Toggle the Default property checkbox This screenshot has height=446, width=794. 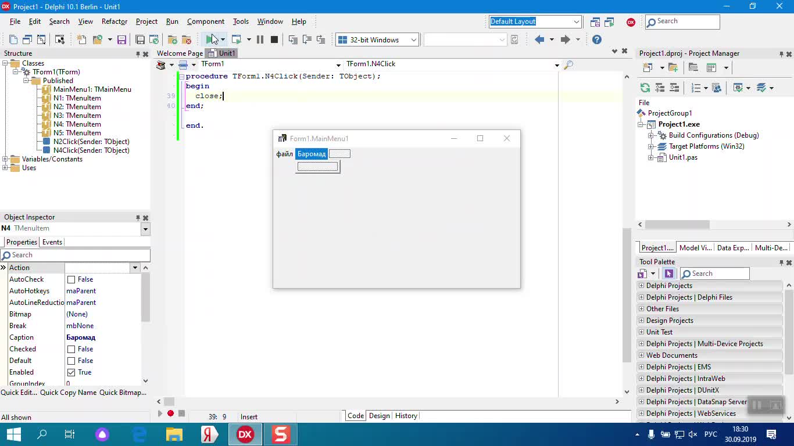tap(71, 361)
